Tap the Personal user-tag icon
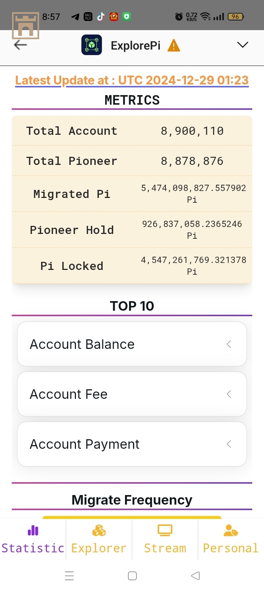The width and height of the screenshot is (264, 592). [x=231, y=530]
